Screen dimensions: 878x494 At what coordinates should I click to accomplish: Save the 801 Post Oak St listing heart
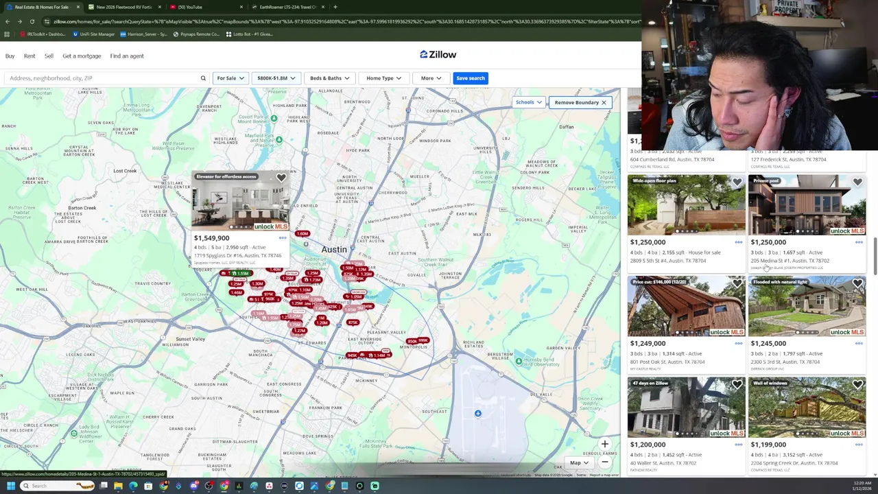[737, 283]
